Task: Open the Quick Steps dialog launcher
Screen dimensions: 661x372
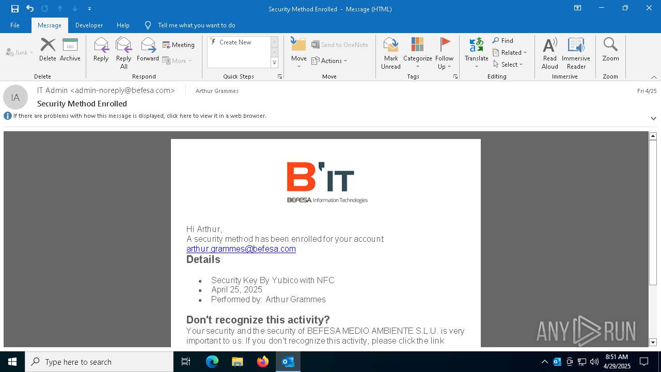Action: coord(280,76)
